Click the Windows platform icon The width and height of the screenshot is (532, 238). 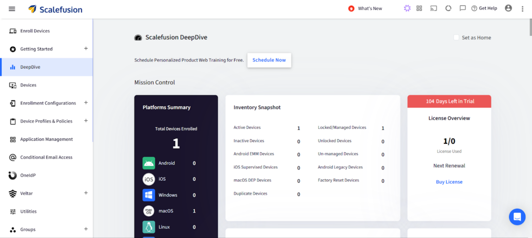(149, 195)
